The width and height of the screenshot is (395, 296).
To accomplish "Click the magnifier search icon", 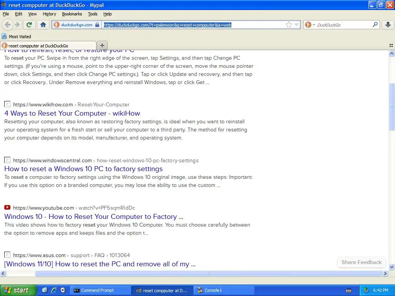I will (375, 24).
